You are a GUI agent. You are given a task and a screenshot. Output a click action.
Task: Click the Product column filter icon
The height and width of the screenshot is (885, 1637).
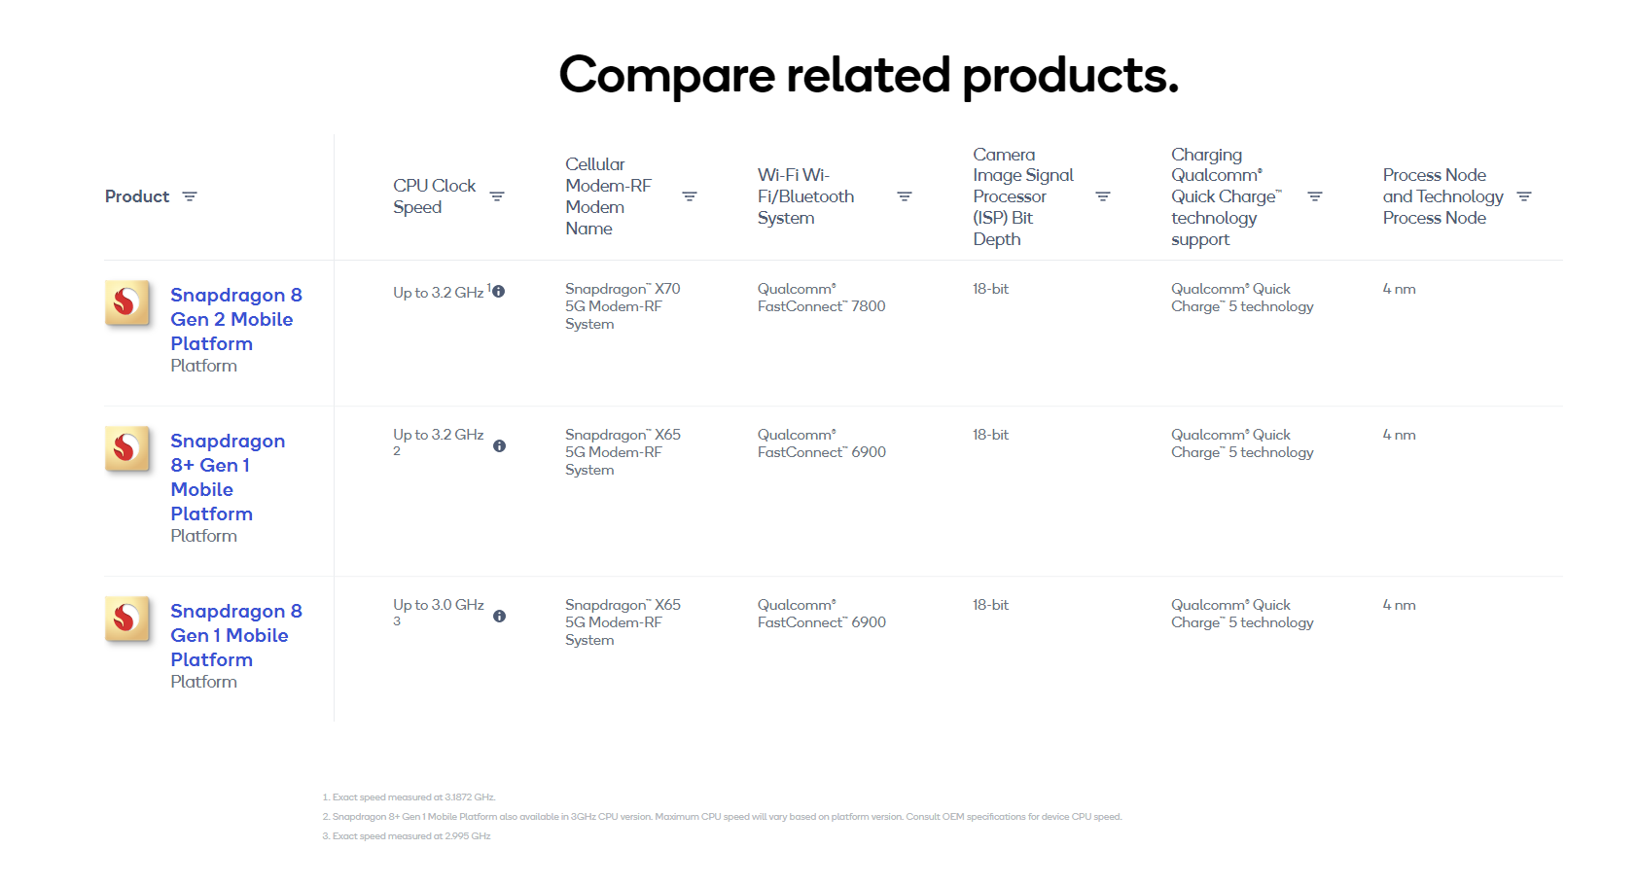click(190, 196)
